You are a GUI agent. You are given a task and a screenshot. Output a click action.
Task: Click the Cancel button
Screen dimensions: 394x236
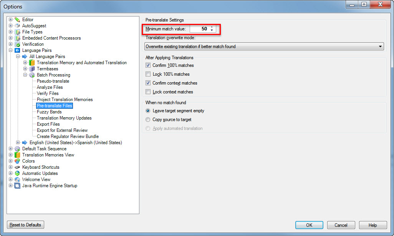[341, 225]
